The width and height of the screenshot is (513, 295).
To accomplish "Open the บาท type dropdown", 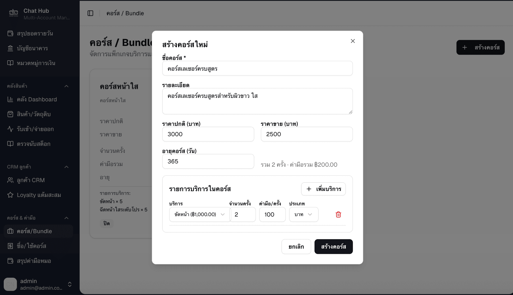I will (303, 214).
